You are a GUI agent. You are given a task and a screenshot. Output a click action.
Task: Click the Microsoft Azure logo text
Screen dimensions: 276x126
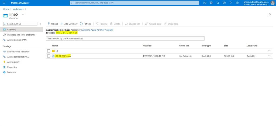20,3
